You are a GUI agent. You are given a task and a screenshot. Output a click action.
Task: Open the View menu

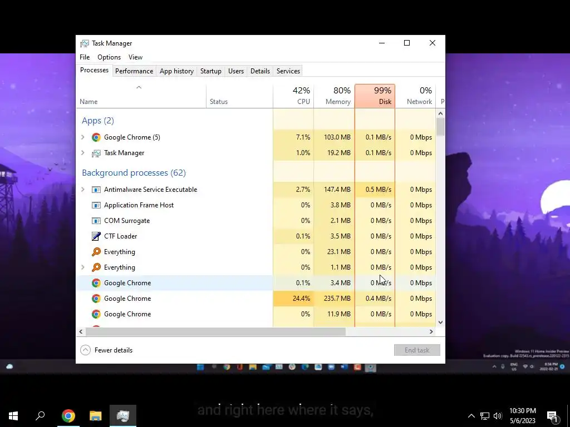coord(135,57)
